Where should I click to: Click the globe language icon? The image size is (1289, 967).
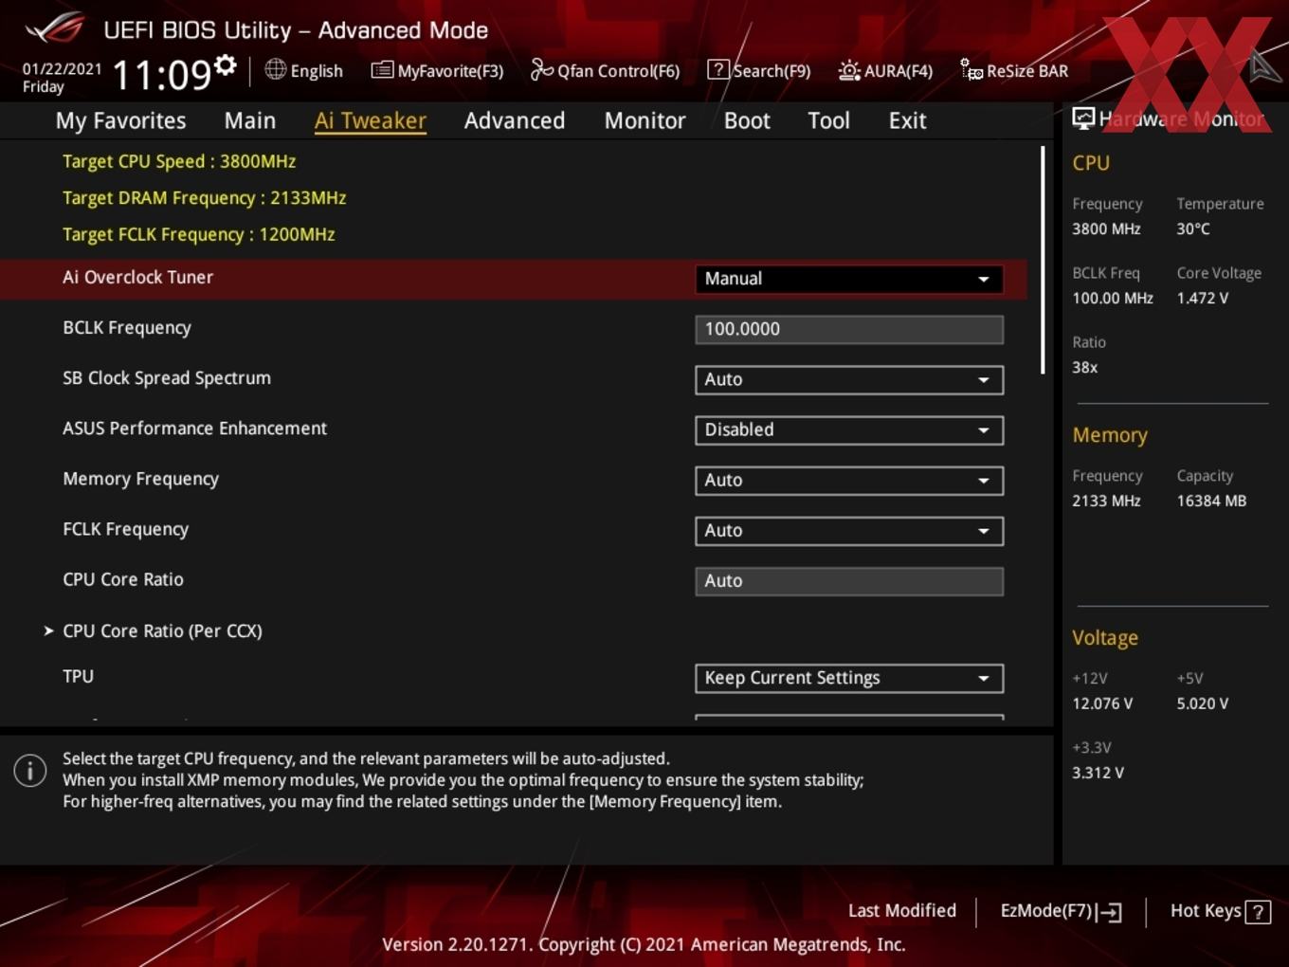point(275,69)
